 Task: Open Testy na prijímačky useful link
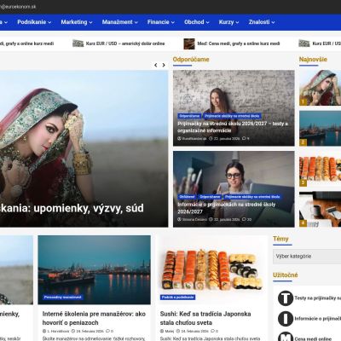[x=318, y=298]
